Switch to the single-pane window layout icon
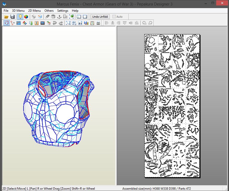 85,17
